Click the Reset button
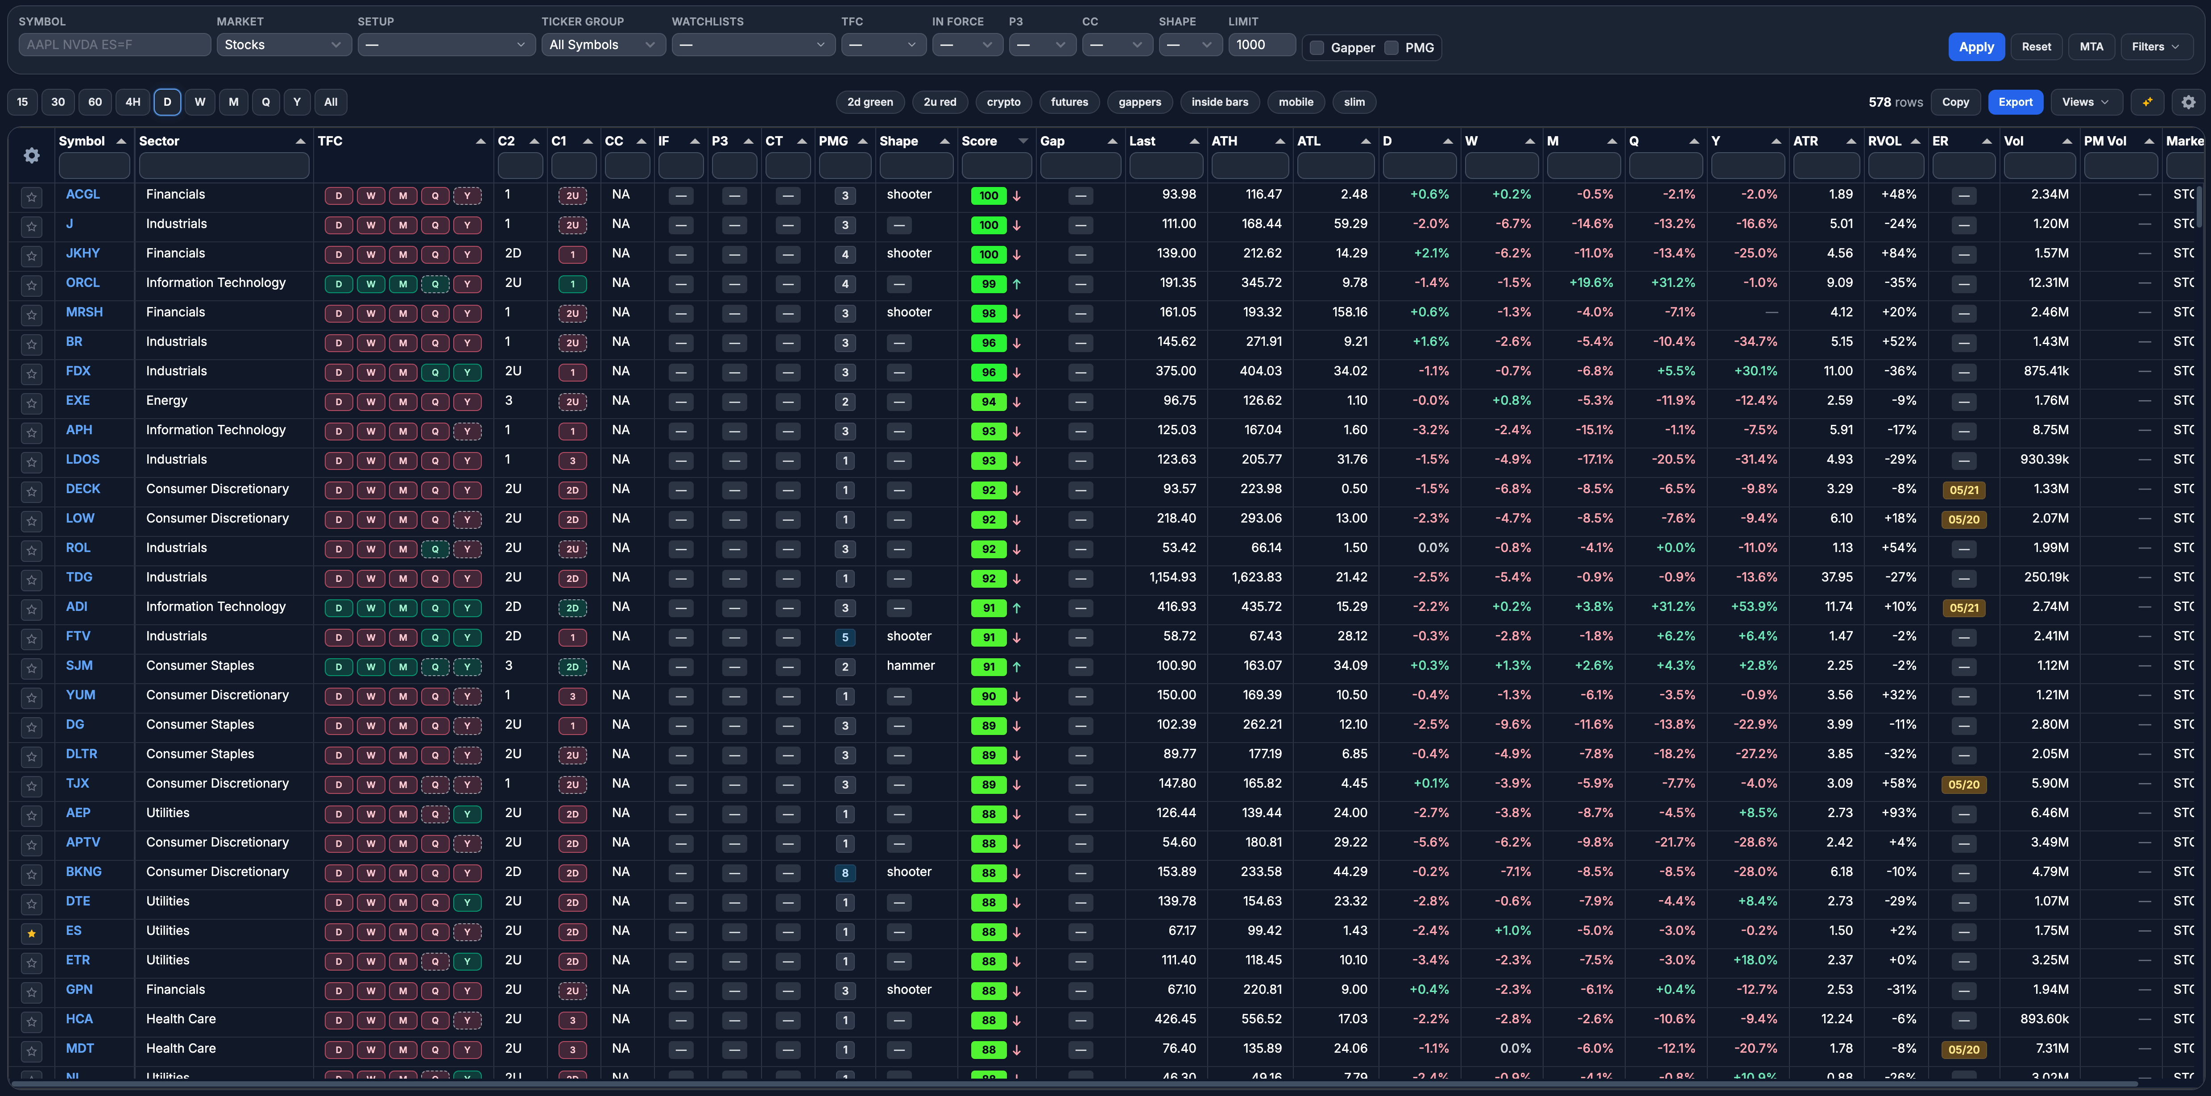2211x1096 pixels. coord(2036,47)
